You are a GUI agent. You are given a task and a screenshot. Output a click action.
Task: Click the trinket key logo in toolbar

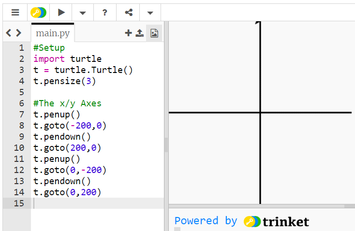(38, 13)
